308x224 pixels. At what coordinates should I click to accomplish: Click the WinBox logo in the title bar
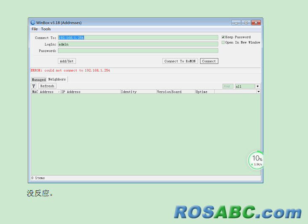[33, 23]
